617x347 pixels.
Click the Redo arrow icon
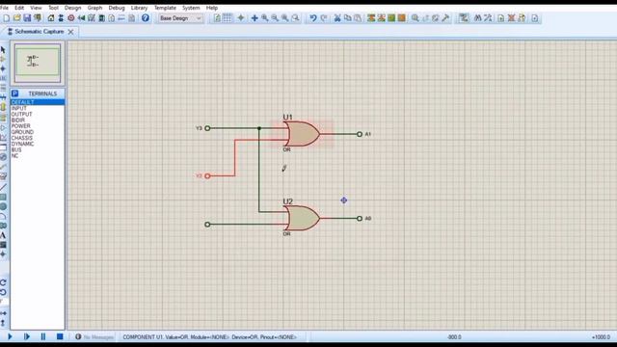[324, 18]
